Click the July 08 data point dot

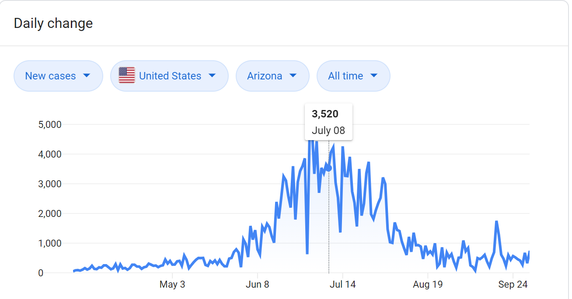coord(329,168)
